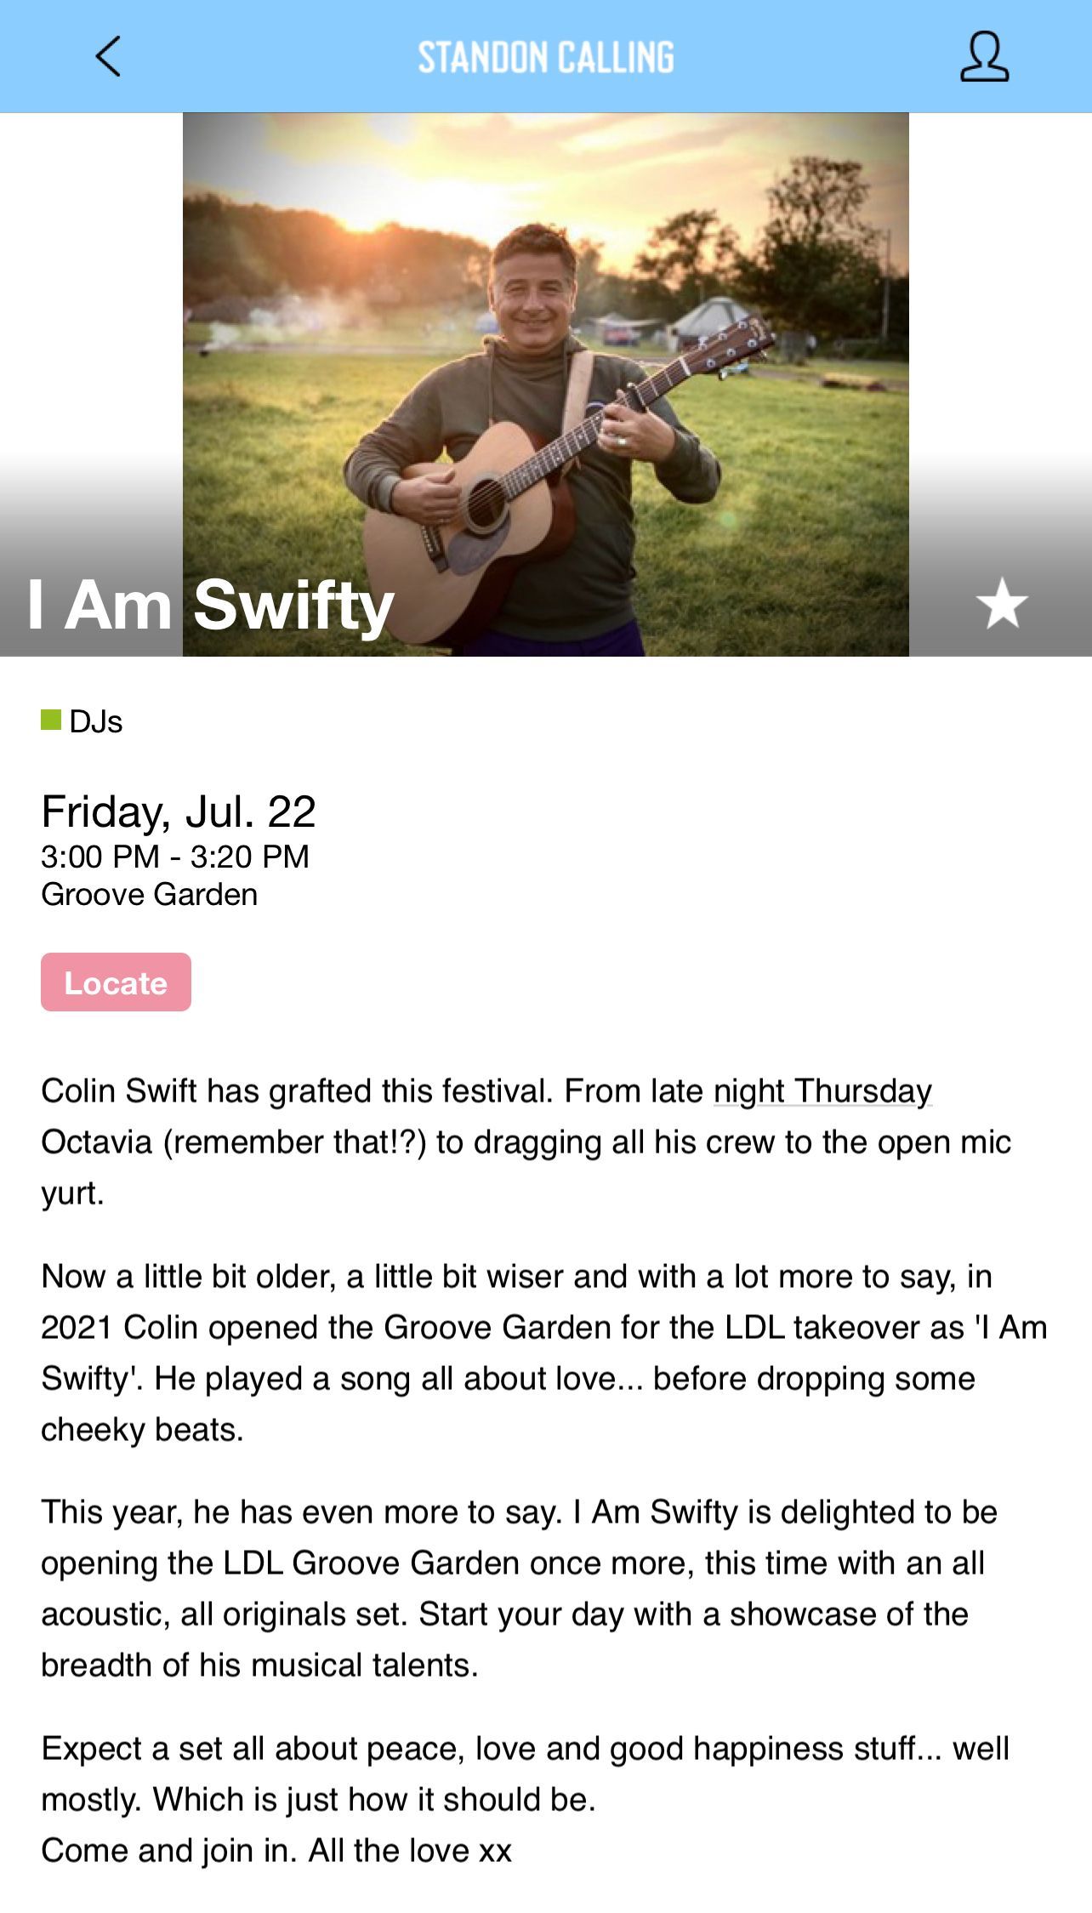
Task: Go back using the header arrow
Action: click(108, 57)
